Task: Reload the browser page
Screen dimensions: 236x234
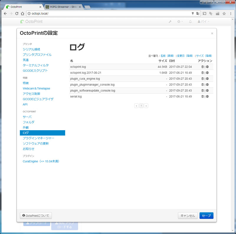Action: (x=17, y=14)
